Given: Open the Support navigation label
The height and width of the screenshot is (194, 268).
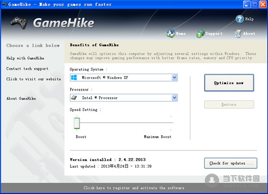Looking at the screenshot, I should 214,33.
